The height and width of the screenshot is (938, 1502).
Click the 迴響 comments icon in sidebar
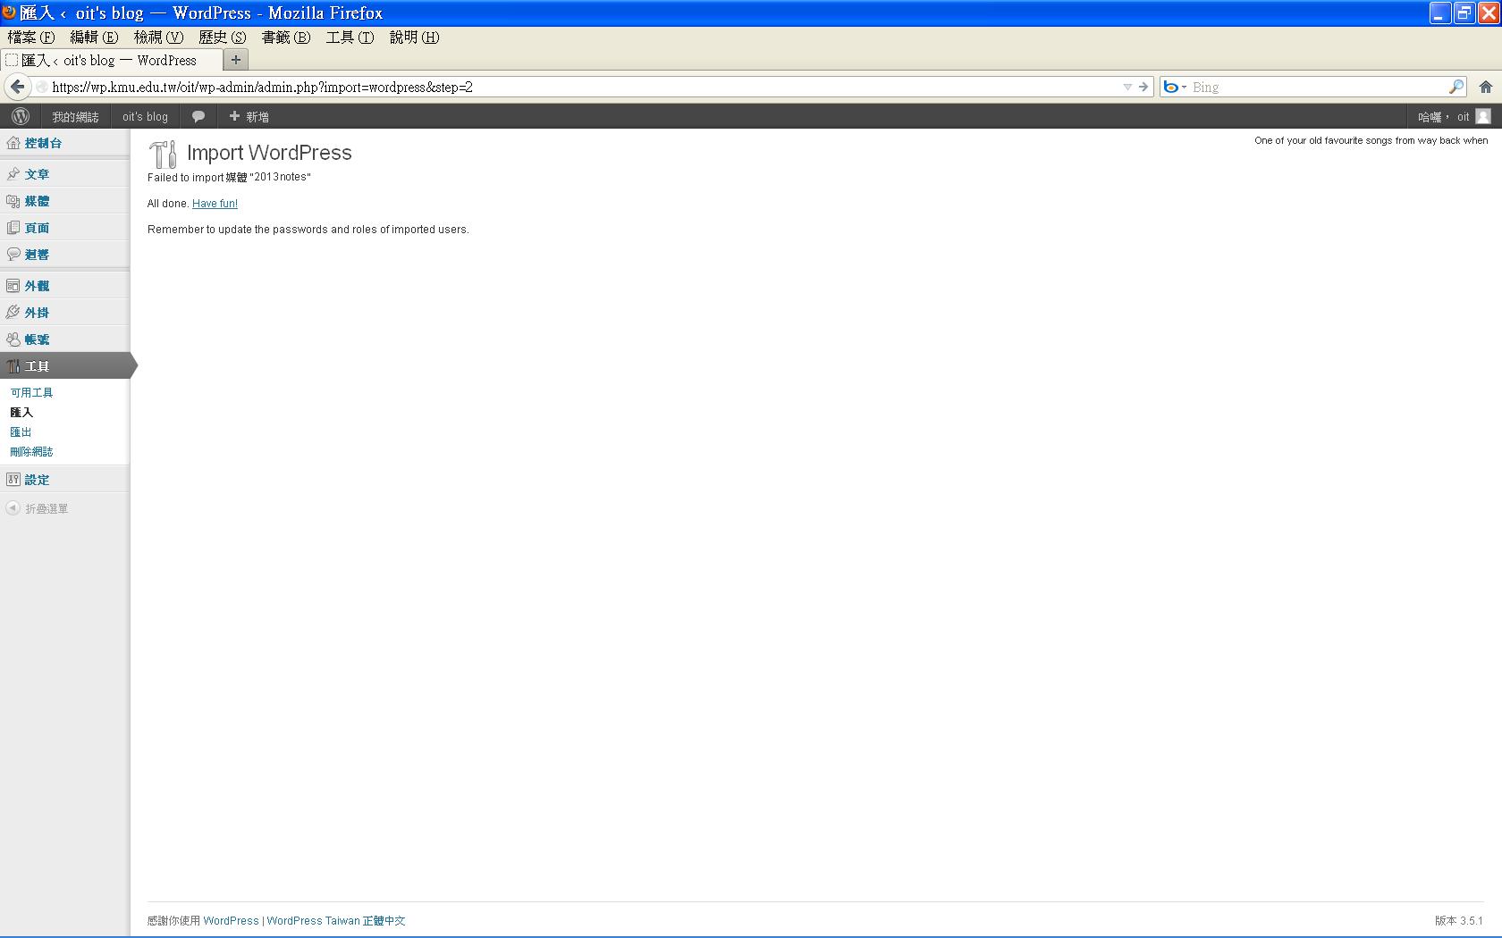tap(13, 255)
